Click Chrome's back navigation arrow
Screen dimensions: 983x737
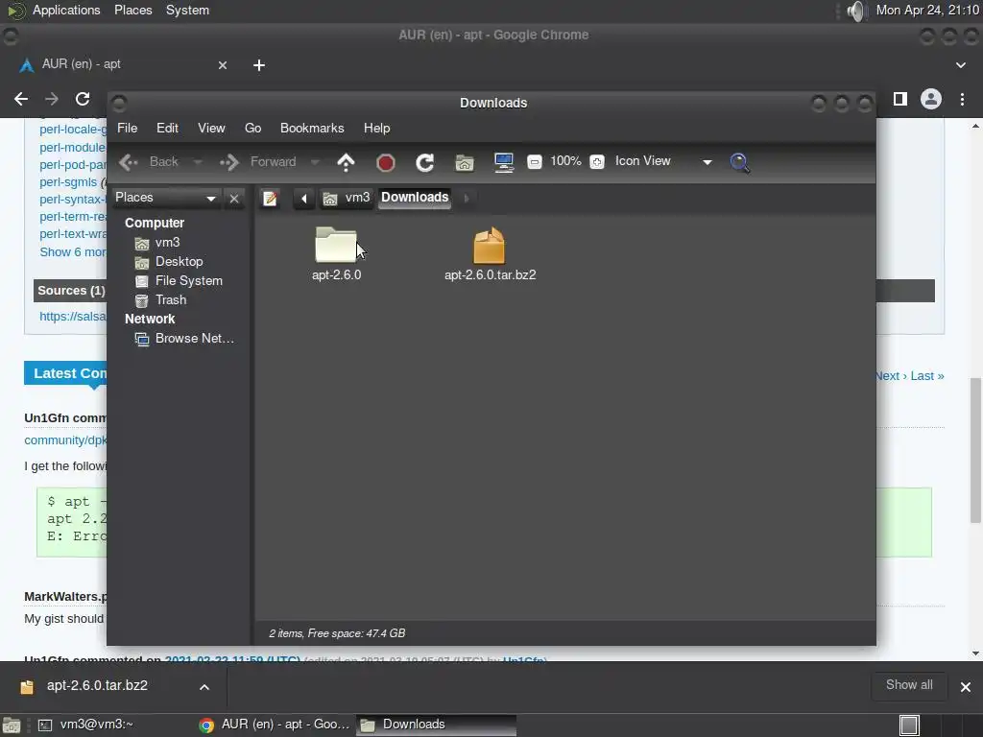(x=21, y=99)
